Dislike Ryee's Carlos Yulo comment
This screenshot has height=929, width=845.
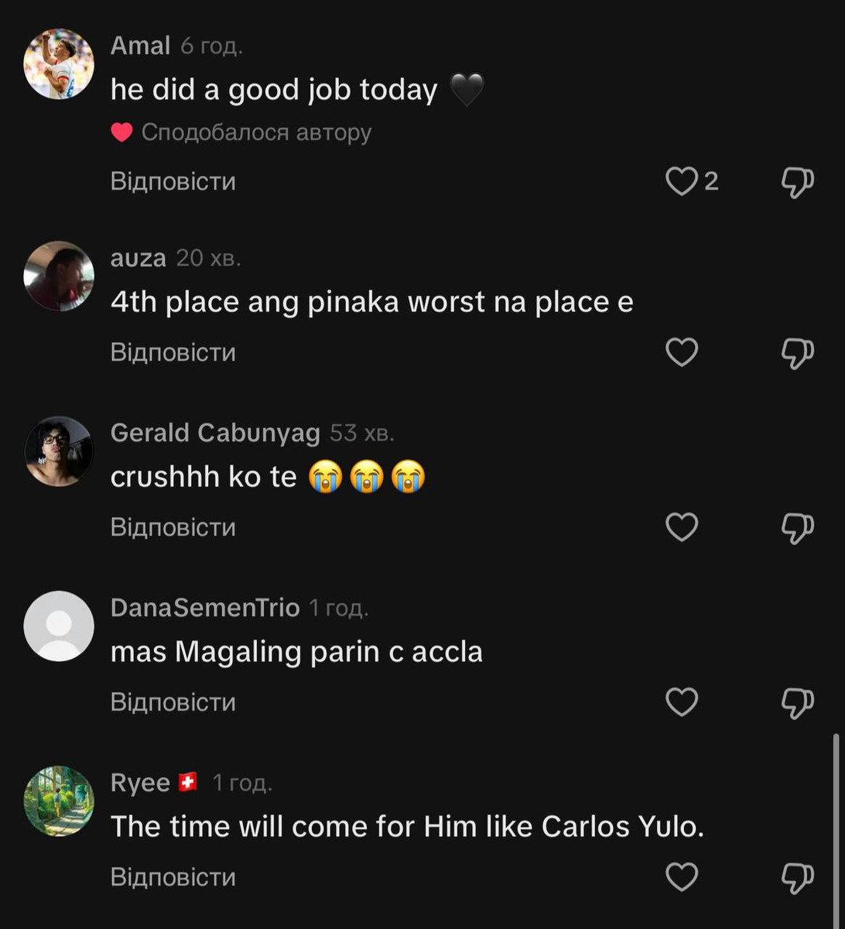[797, 877]
